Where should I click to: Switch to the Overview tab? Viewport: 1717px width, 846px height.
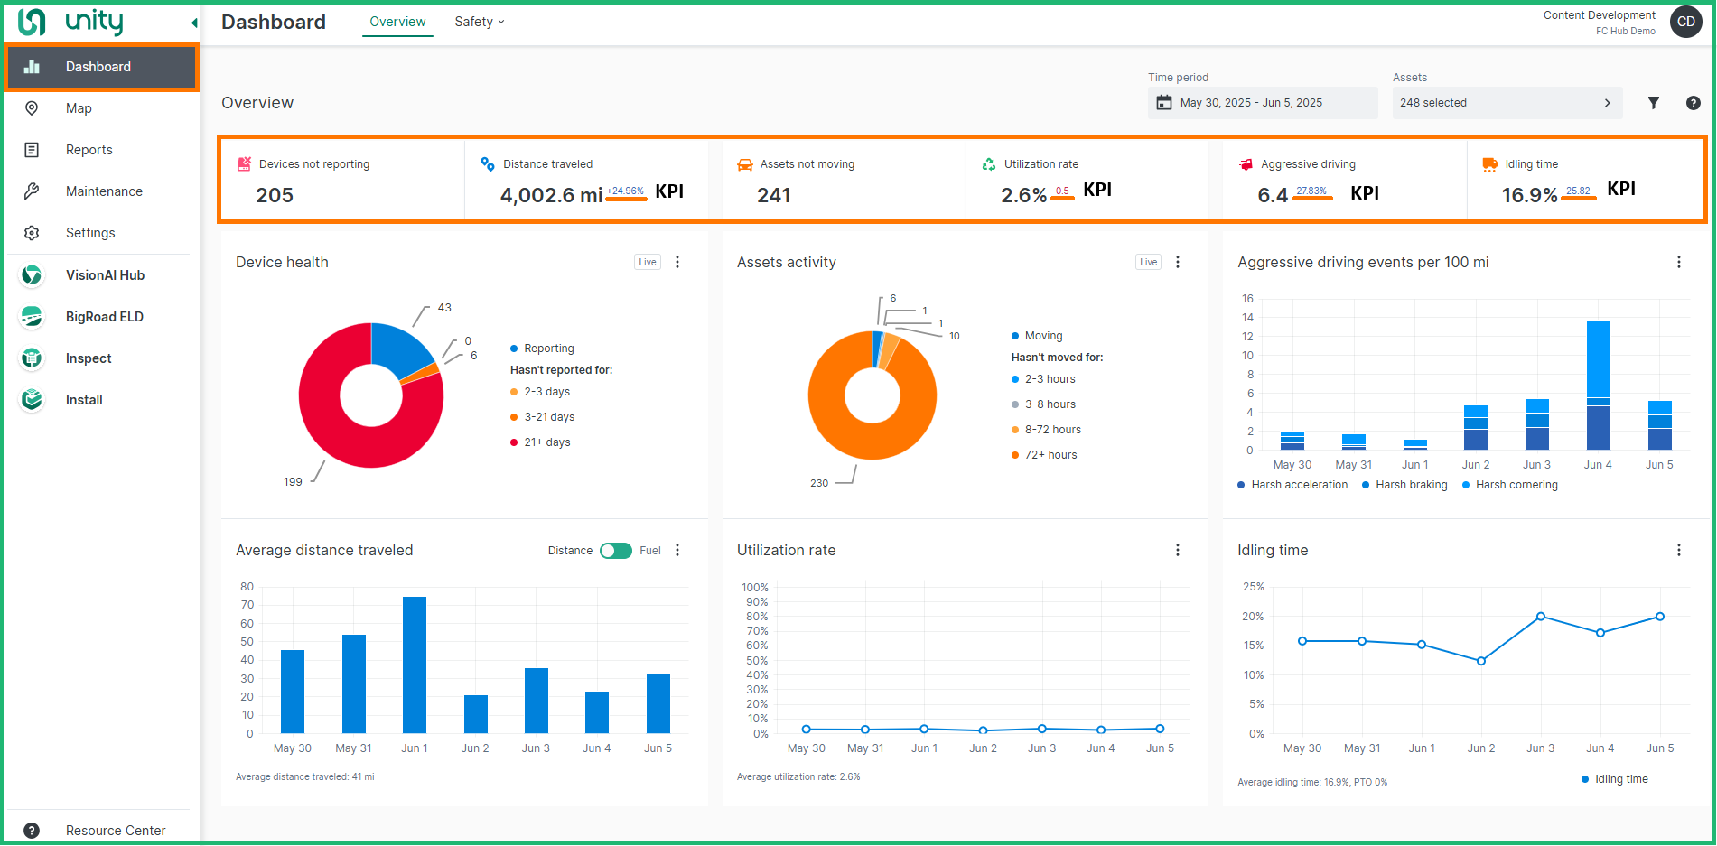click(x=397, y=21)
